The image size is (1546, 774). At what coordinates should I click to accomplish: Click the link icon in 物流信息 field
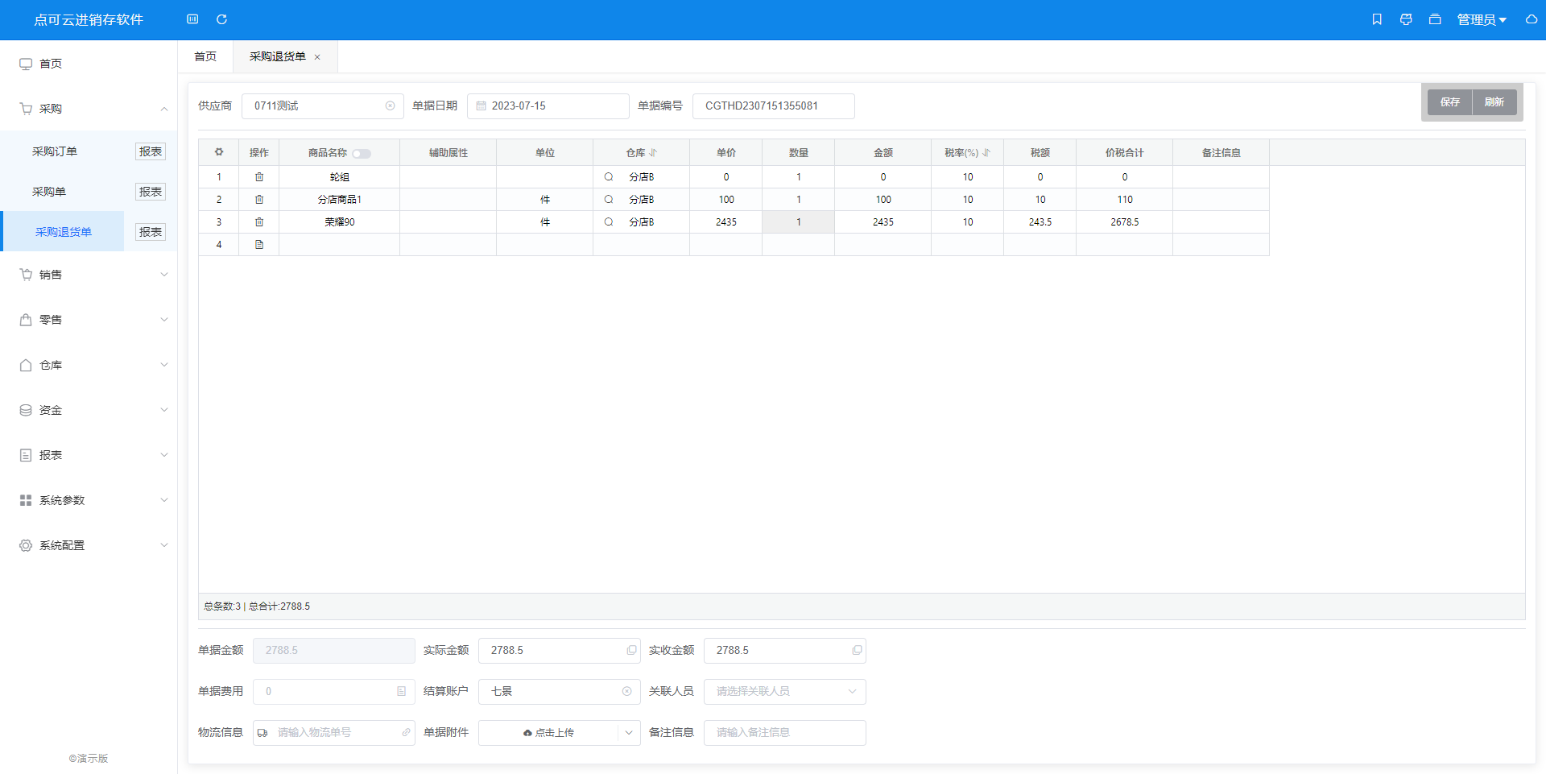coord(406,733)
